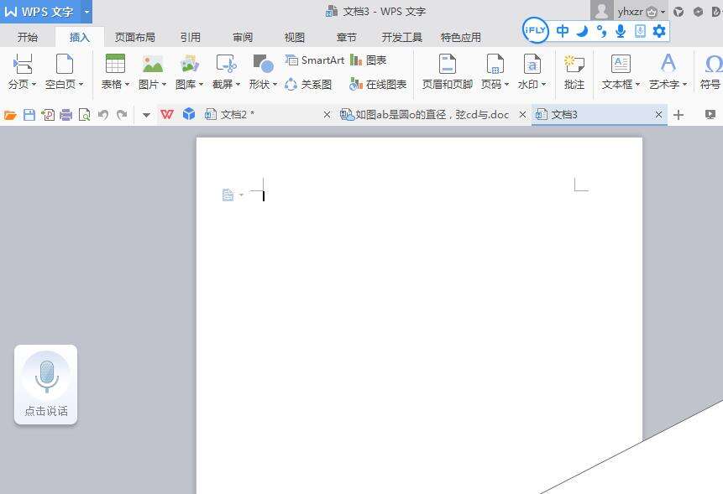Toggle iFLY Chinese input mode 中
The width and height of the screenshot is (723, 494).
[x=562, y=31]
